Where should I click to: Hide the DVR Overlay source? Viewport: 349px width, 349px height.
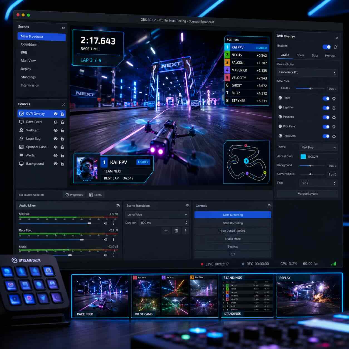click(56, 114)
